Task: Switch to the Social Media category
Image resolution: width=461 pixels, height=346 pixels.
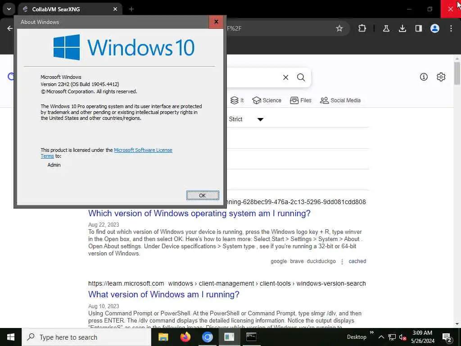Action: 340,100
